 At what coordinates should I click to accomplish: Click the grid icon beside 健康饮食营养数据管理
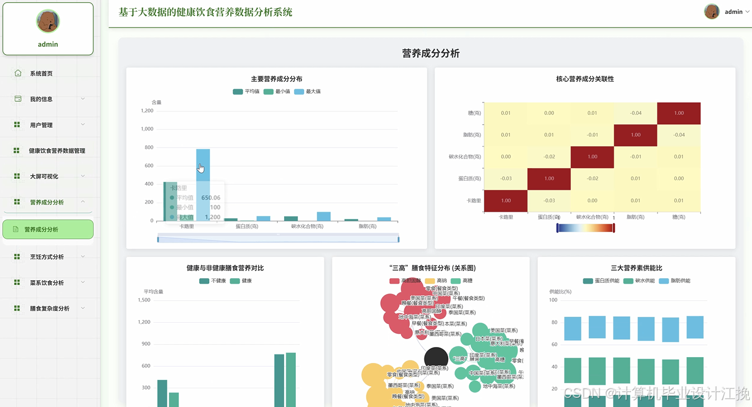coord(17,151)
